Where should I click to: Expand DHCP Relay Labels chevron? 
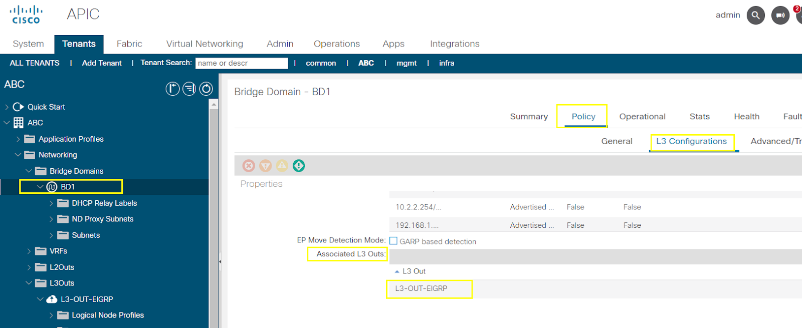tap(51, 203)
